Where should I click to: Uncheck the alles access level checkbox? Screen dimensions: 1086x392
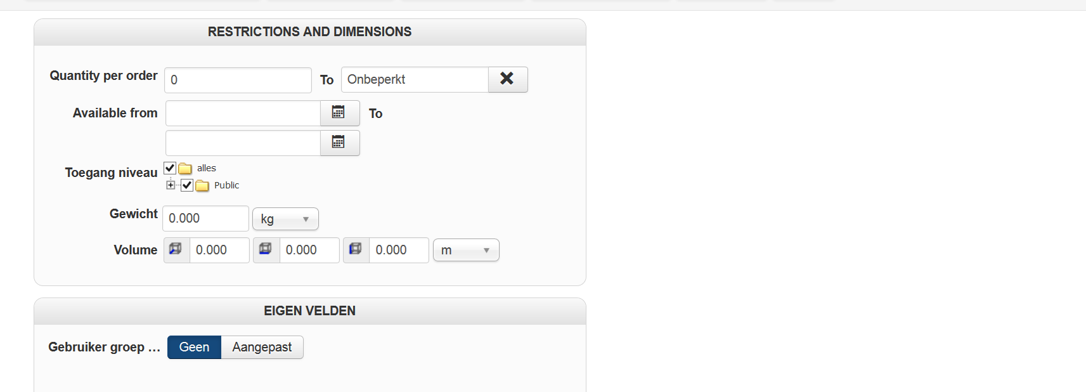point(170,168)
